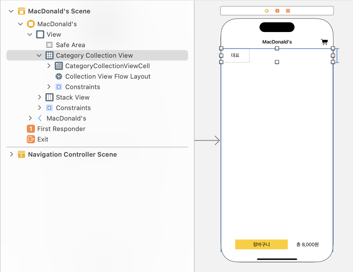This screenshot has height=272, width=353.
Task: Collapse the MacDonald's view controller row arrow
Action: (x=20, y=24)
